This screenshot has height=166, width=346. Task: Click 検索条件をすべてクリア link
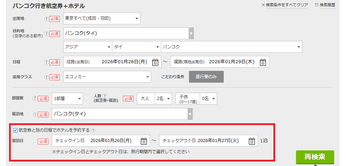click(285, 5)
